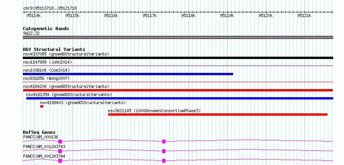Click the first exon block of FANCC|NM_001243743
This screenshot has width=344, height=165.
tap(60, 151)
